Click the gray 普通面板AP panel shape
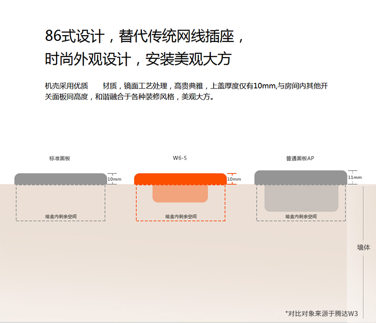This screenshot has height=323, width=376. point(301,177)
